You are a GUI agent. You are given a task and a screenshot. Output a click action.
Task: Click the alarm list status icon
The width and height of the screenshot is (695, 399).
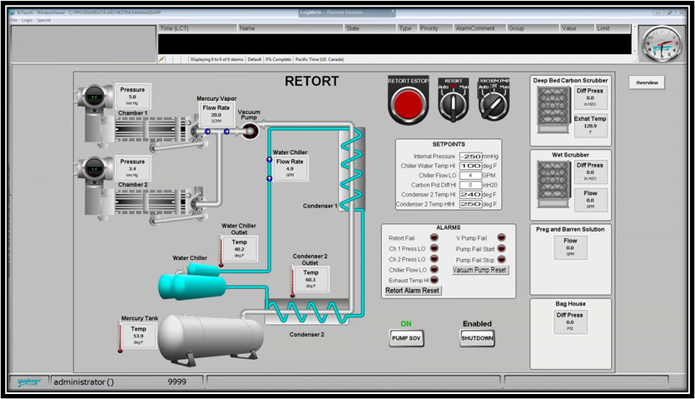(x=161, y=59)
